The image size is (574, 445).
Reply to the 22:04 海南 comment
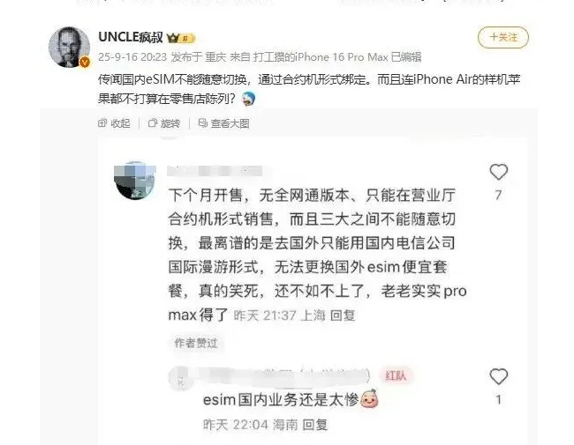pyautogui.click(x=315, y=425)
